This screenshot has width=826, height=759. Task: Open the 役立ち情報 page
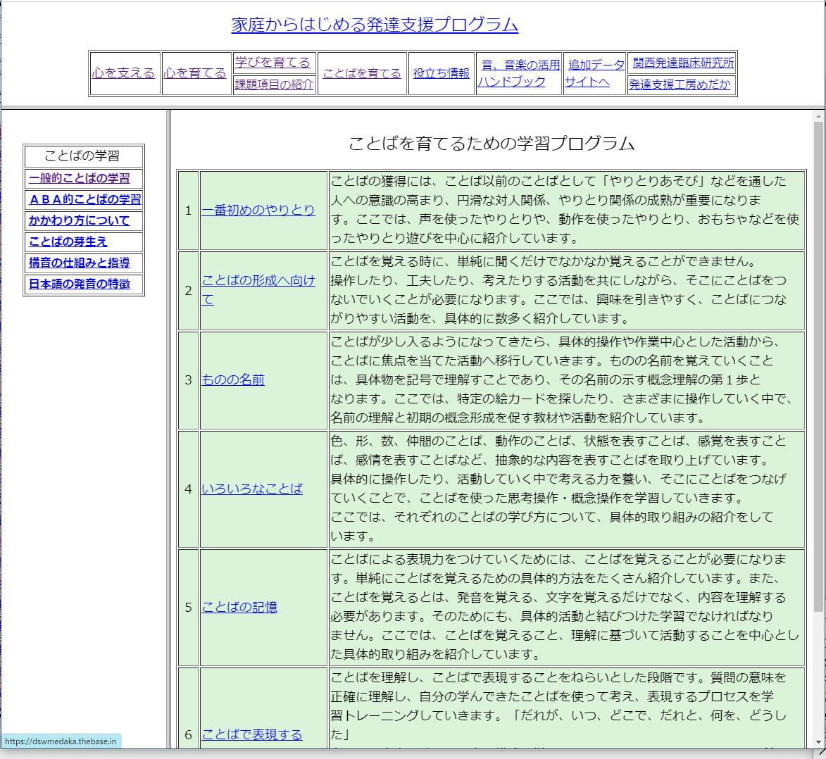coord(441,73)
